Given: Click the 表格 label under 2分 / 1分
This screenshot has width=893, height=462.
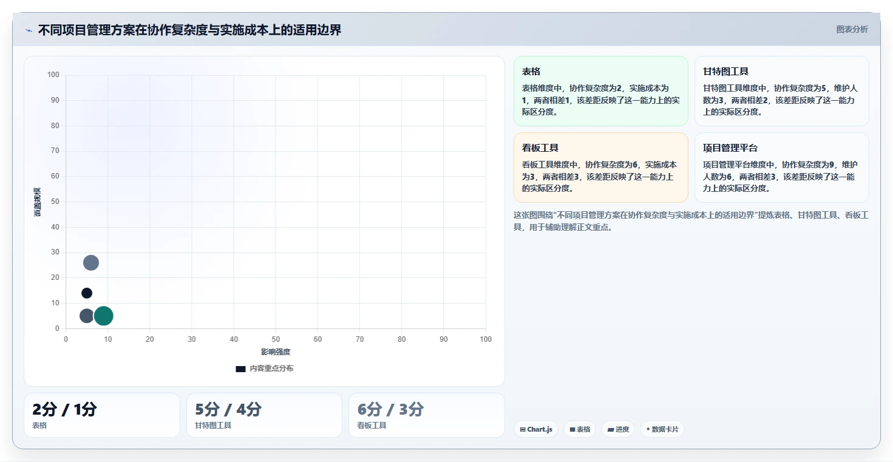Looking at the screenshot, I should point(39,426).
